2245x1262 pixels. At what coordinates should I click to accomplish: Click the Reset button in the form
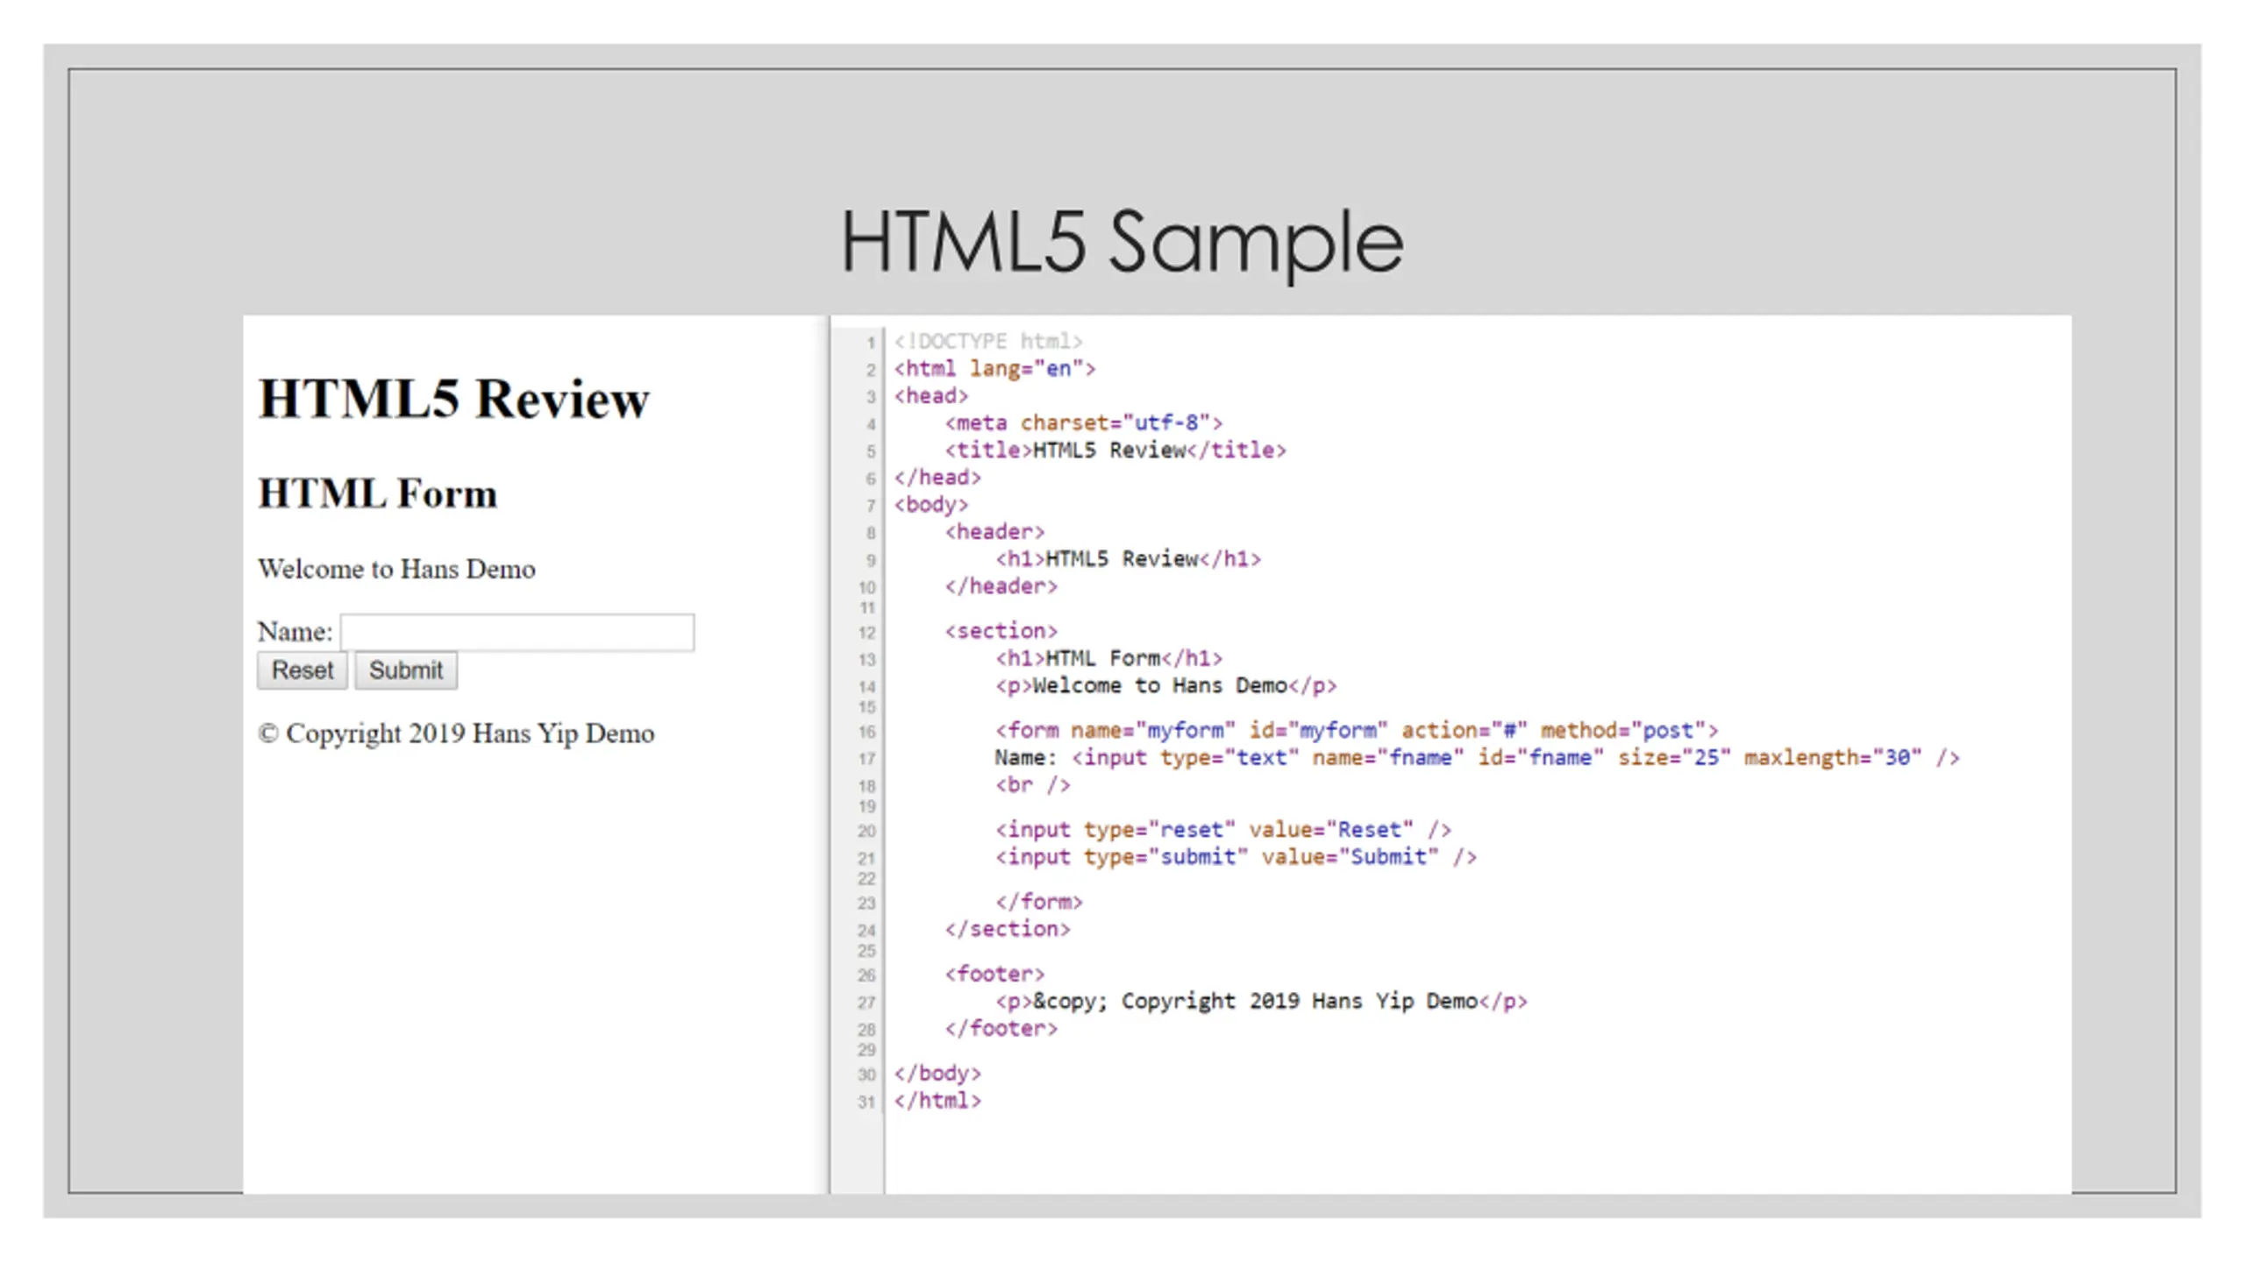tap(303, 670)
